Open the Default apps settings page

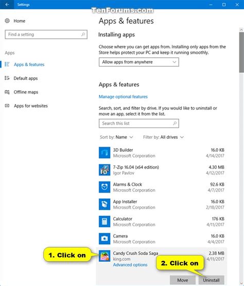(26, 78)
